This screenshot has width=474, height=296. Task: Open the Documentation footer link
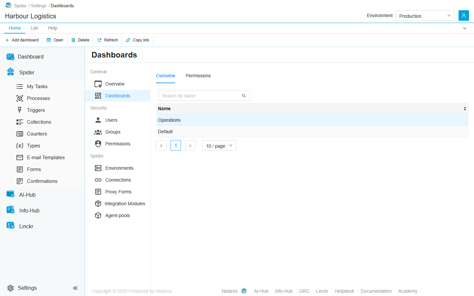376,291
